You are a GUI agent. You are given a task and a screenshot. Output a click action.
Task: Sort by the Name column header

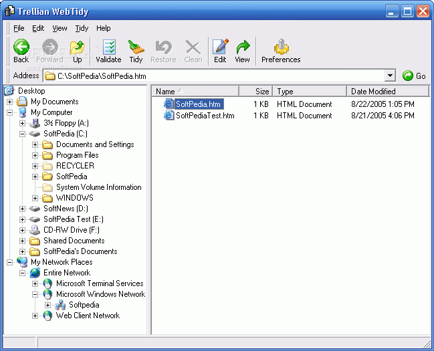[x=195, y=91]
